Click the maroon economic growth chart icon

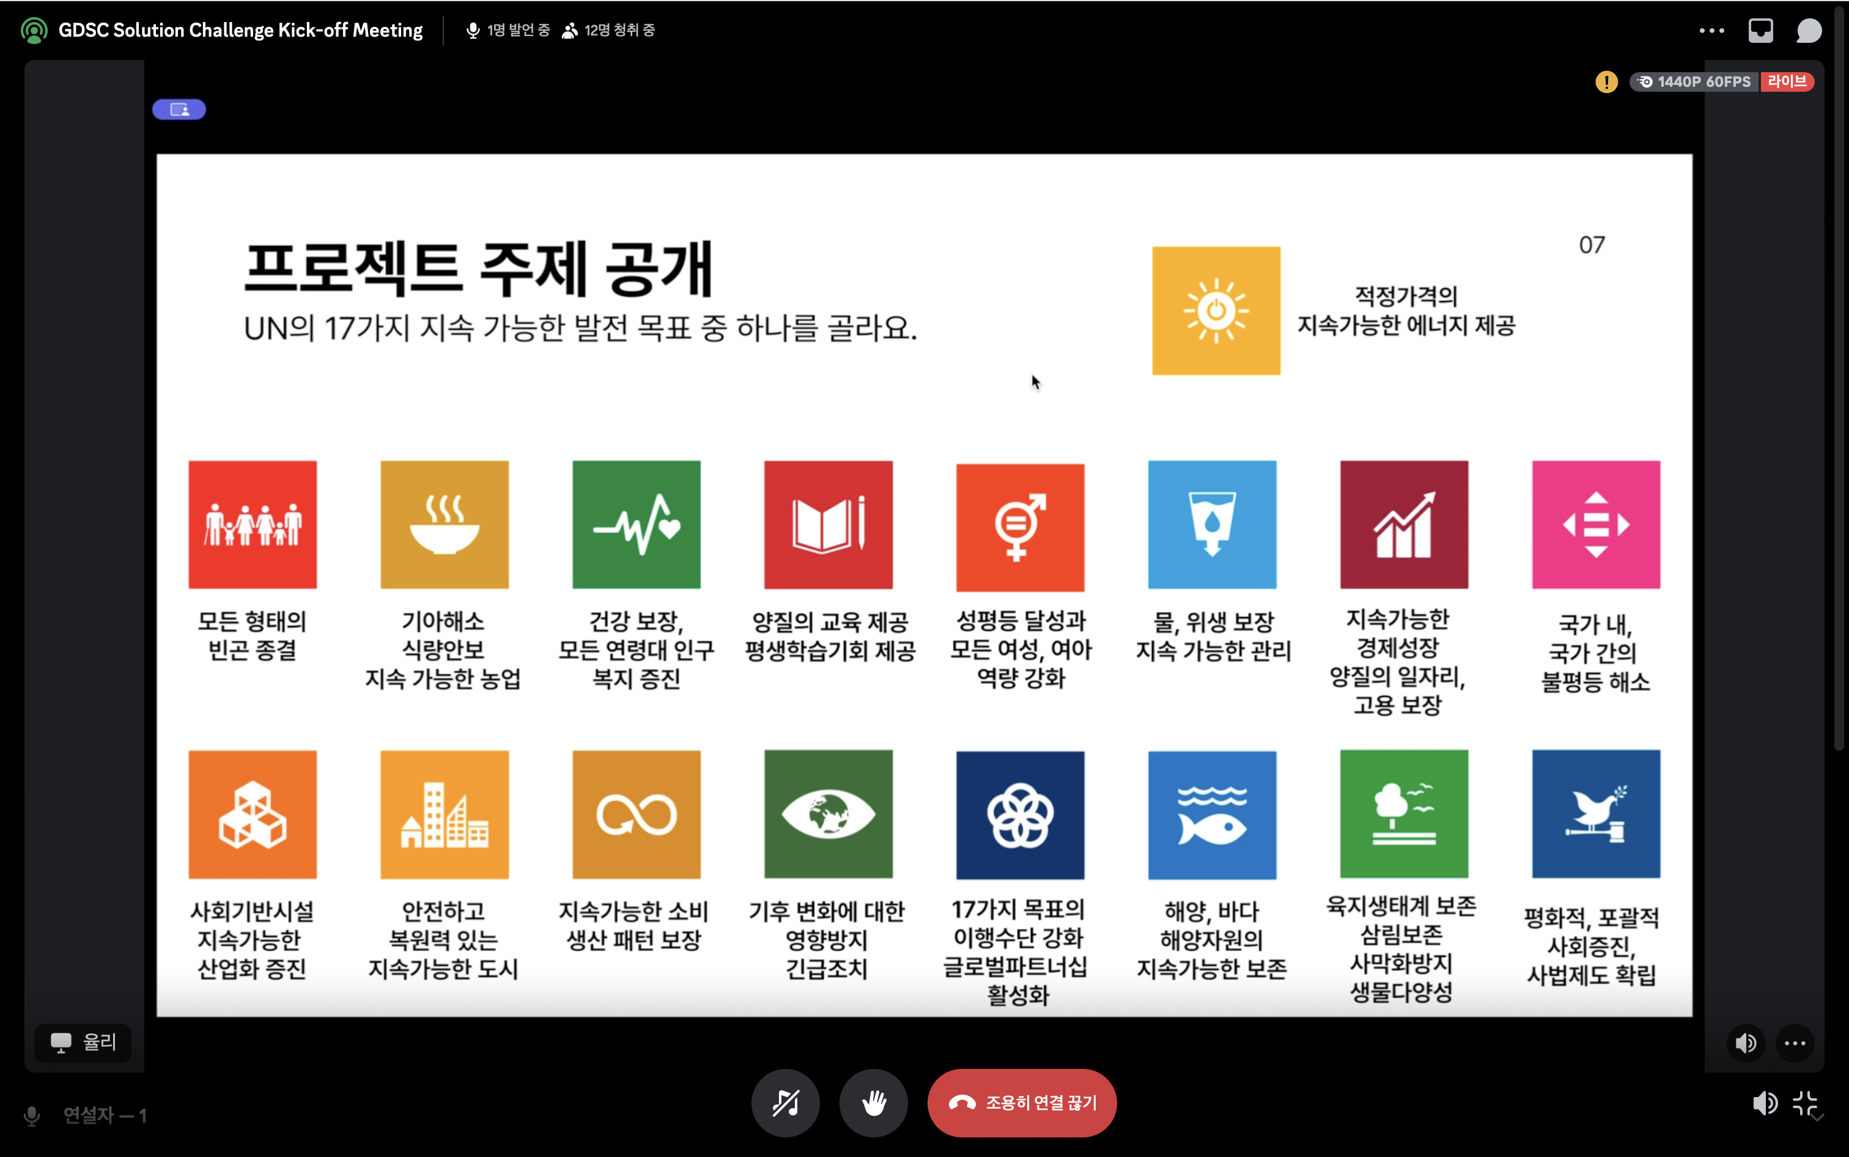1404,524
